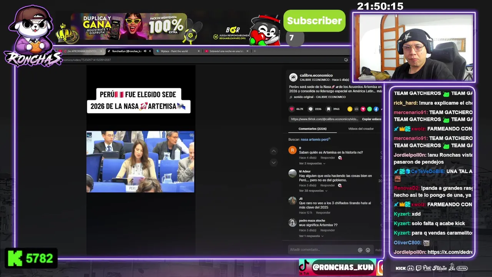
Task: Click M Adeur's profile avatar
Action: pyautogui.click(x=293, y=174)
